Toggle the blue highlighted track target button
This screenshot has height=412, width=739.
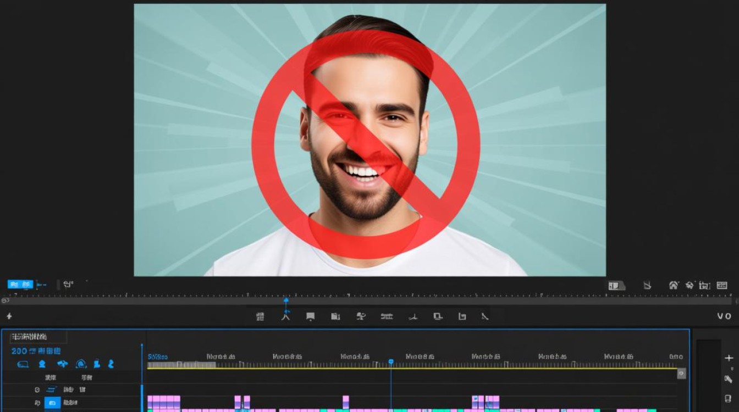point(52,403)
